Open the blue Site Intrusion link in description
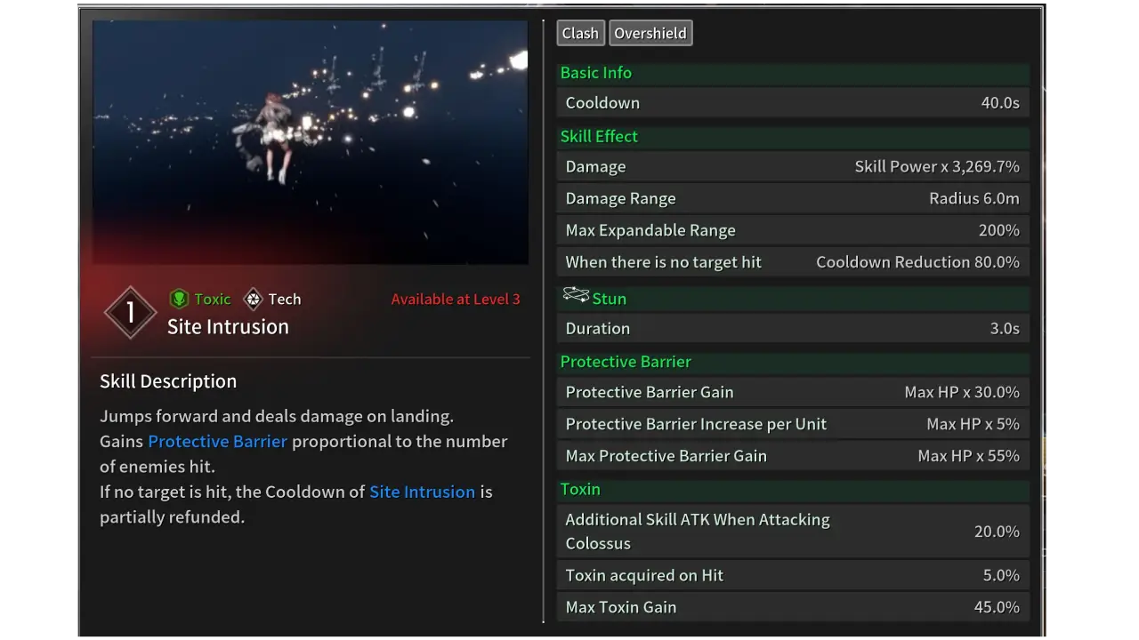The width and height of the screenshot is (1139, 640). coord(422,492)
